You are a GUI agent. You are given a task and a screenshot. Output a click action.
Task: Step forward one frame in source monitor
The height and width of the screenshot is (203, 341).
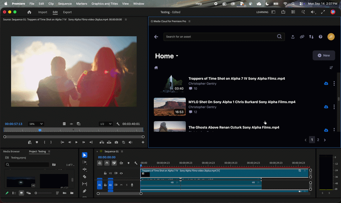coord(84,142)
